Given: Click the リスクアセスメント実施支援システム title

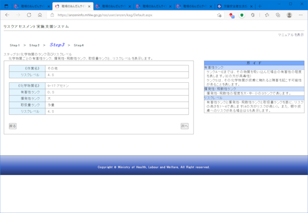Looking at the screenshot, I should [36, 26].
